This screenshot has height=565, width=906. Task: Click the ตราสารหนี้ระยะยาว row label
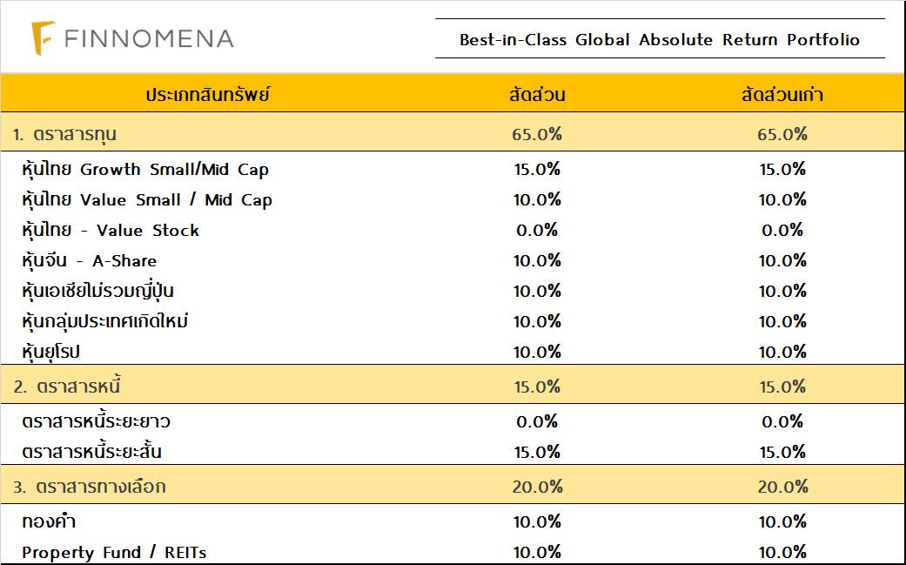click(x=96, y=422)
